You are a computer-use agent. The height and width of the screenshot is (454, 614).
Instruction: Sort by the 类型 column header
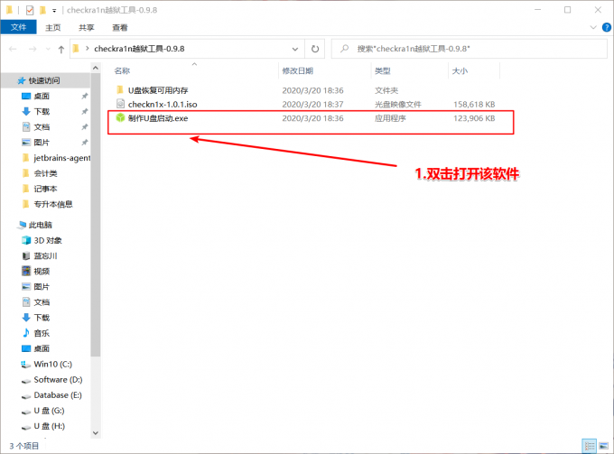coord(383,70)
